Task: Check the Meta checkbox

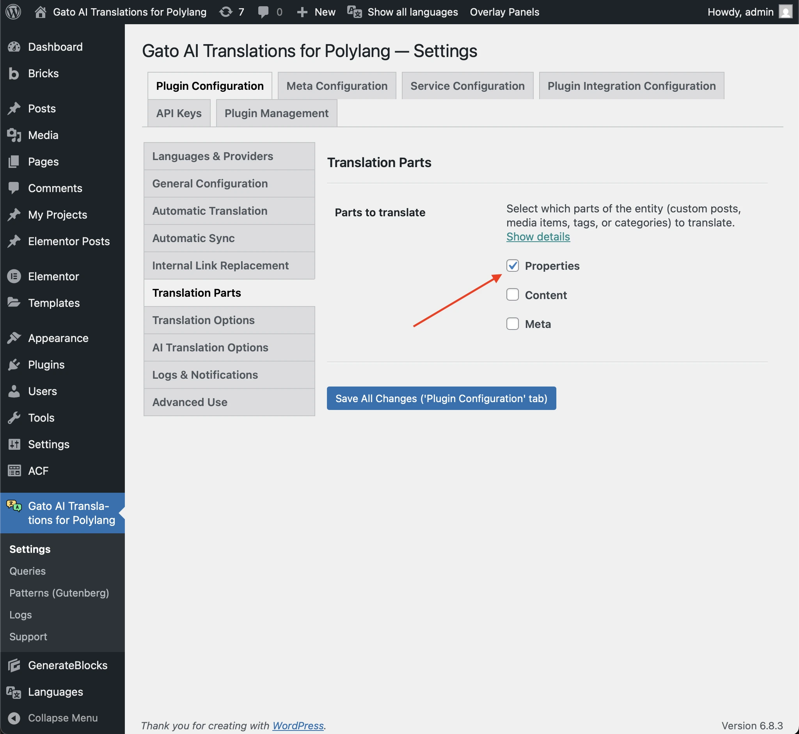Action: 512,324
